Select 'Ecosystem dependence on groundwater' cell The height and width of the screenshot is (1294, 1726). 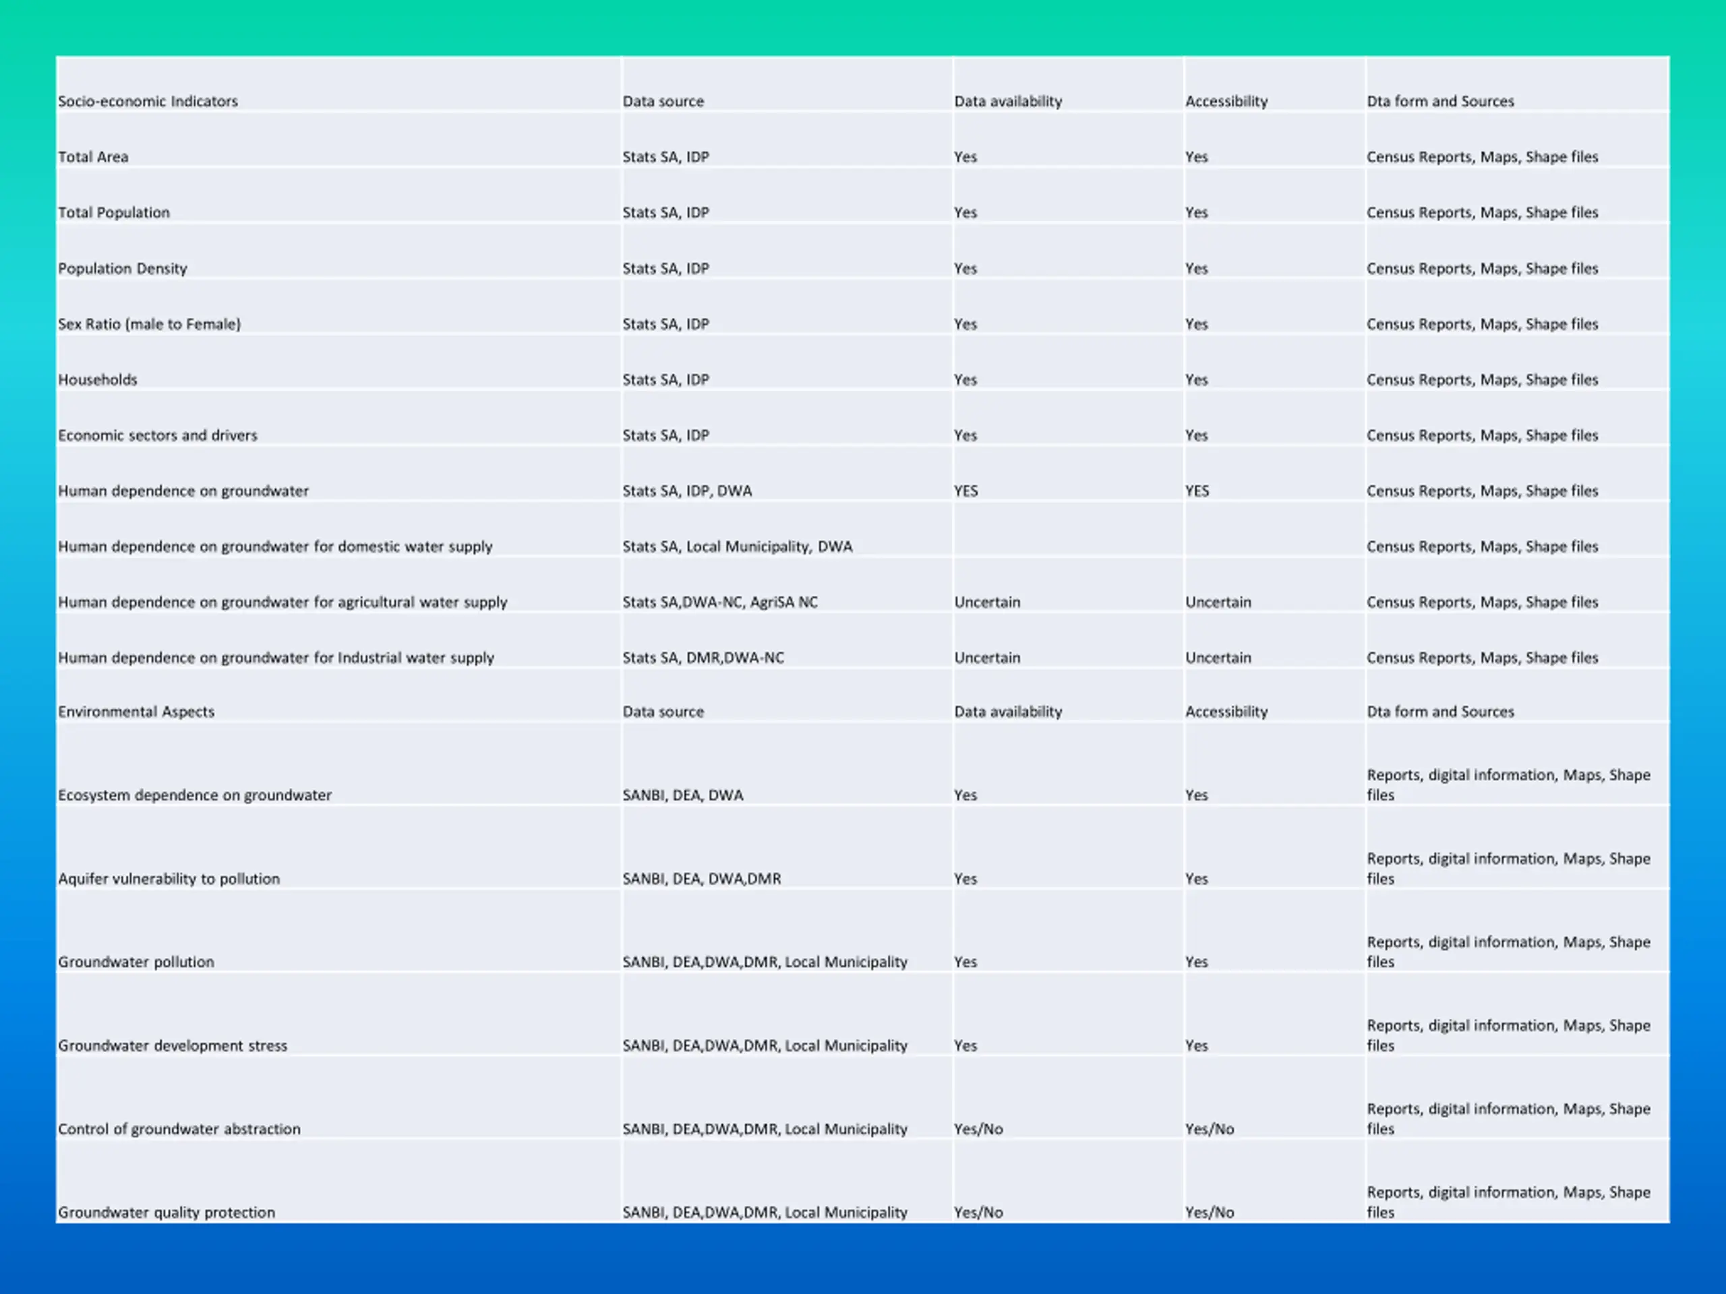click(x=194, y=795)
